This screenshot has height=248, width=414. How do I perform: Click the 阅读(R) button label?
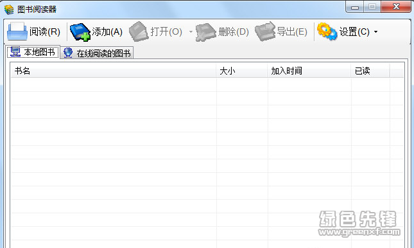(45, 31)
